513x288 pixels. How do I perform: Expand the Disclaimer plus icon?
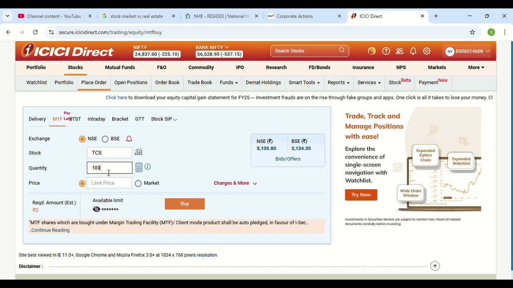pos(435,266)
